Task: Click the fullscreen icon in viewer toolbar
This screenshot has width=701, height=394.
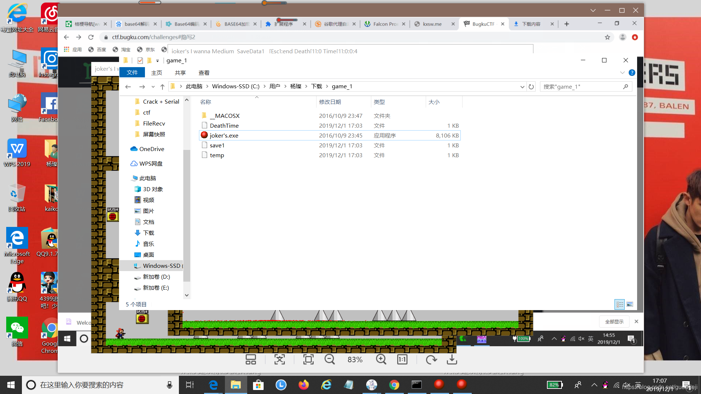Action: (309, 360)
